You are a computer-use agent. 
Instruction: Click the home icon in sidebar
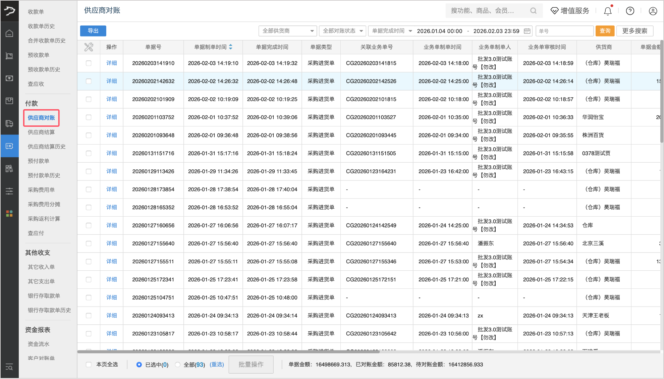9,33
